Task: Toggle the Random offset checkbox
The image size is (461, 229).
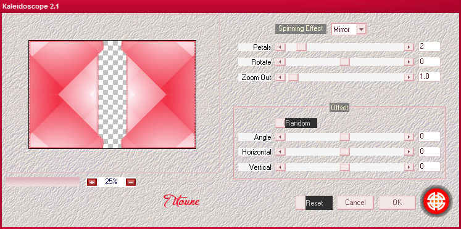Action: 280,123
